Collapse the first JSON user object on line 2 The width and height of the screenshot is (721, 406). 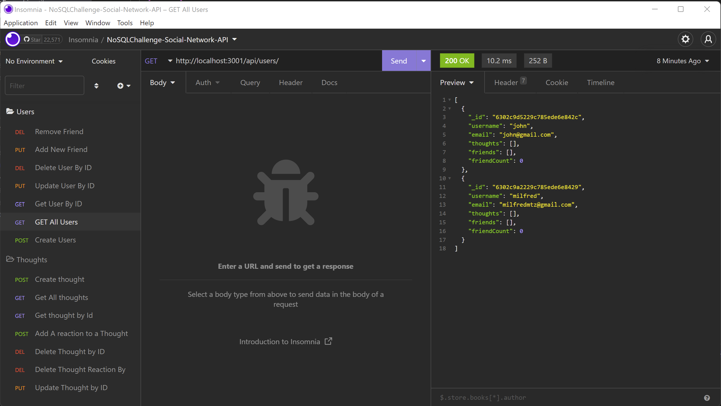point(450,109)
